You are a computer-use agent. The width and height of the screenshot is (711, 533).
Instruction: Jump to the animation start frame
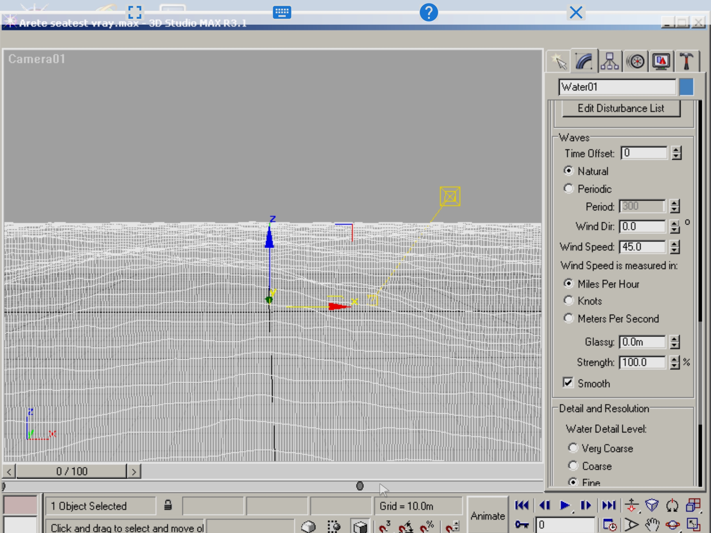coord(522,505)
